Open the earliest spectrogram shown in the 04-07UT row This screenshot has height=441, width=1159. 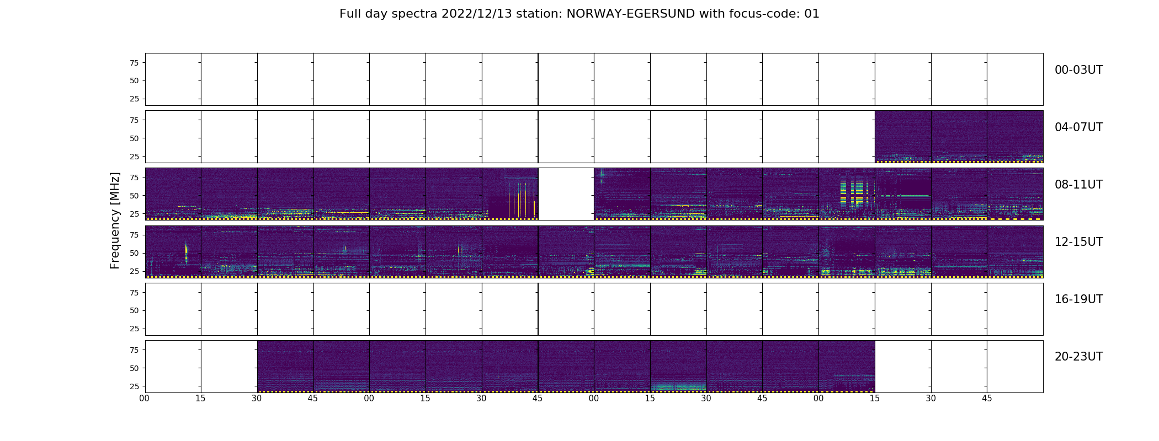[903, 137]
